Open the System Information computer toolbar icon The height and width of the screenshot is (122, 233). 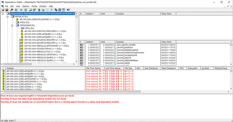pos(39,10)
